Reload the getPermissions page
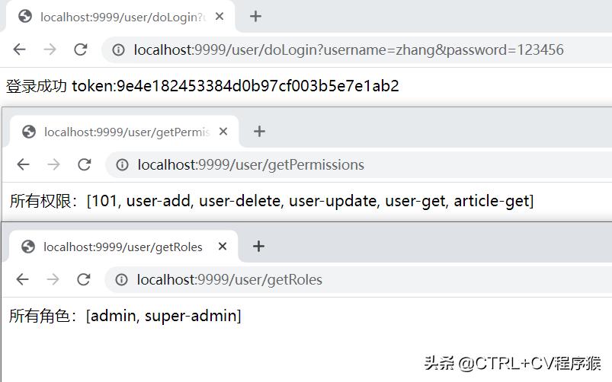This screenshot has width=612, height=382. click(84, 164)
